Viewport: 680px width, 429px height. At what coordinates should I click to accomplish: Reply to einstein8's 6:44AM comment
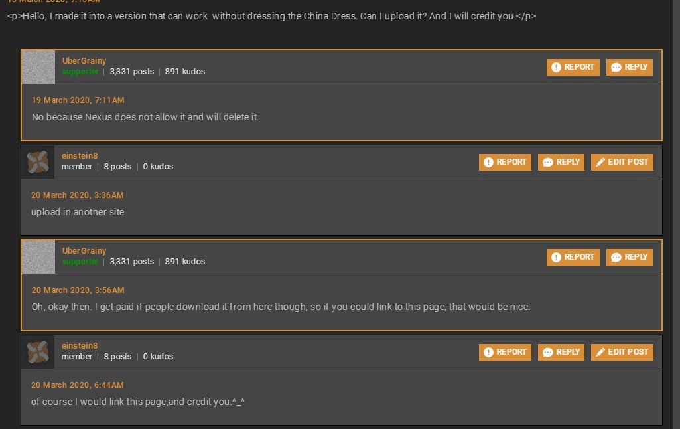[561, 352]
